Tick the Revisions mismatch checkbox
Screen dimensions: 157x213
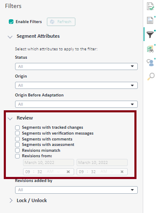coord(18,151)
